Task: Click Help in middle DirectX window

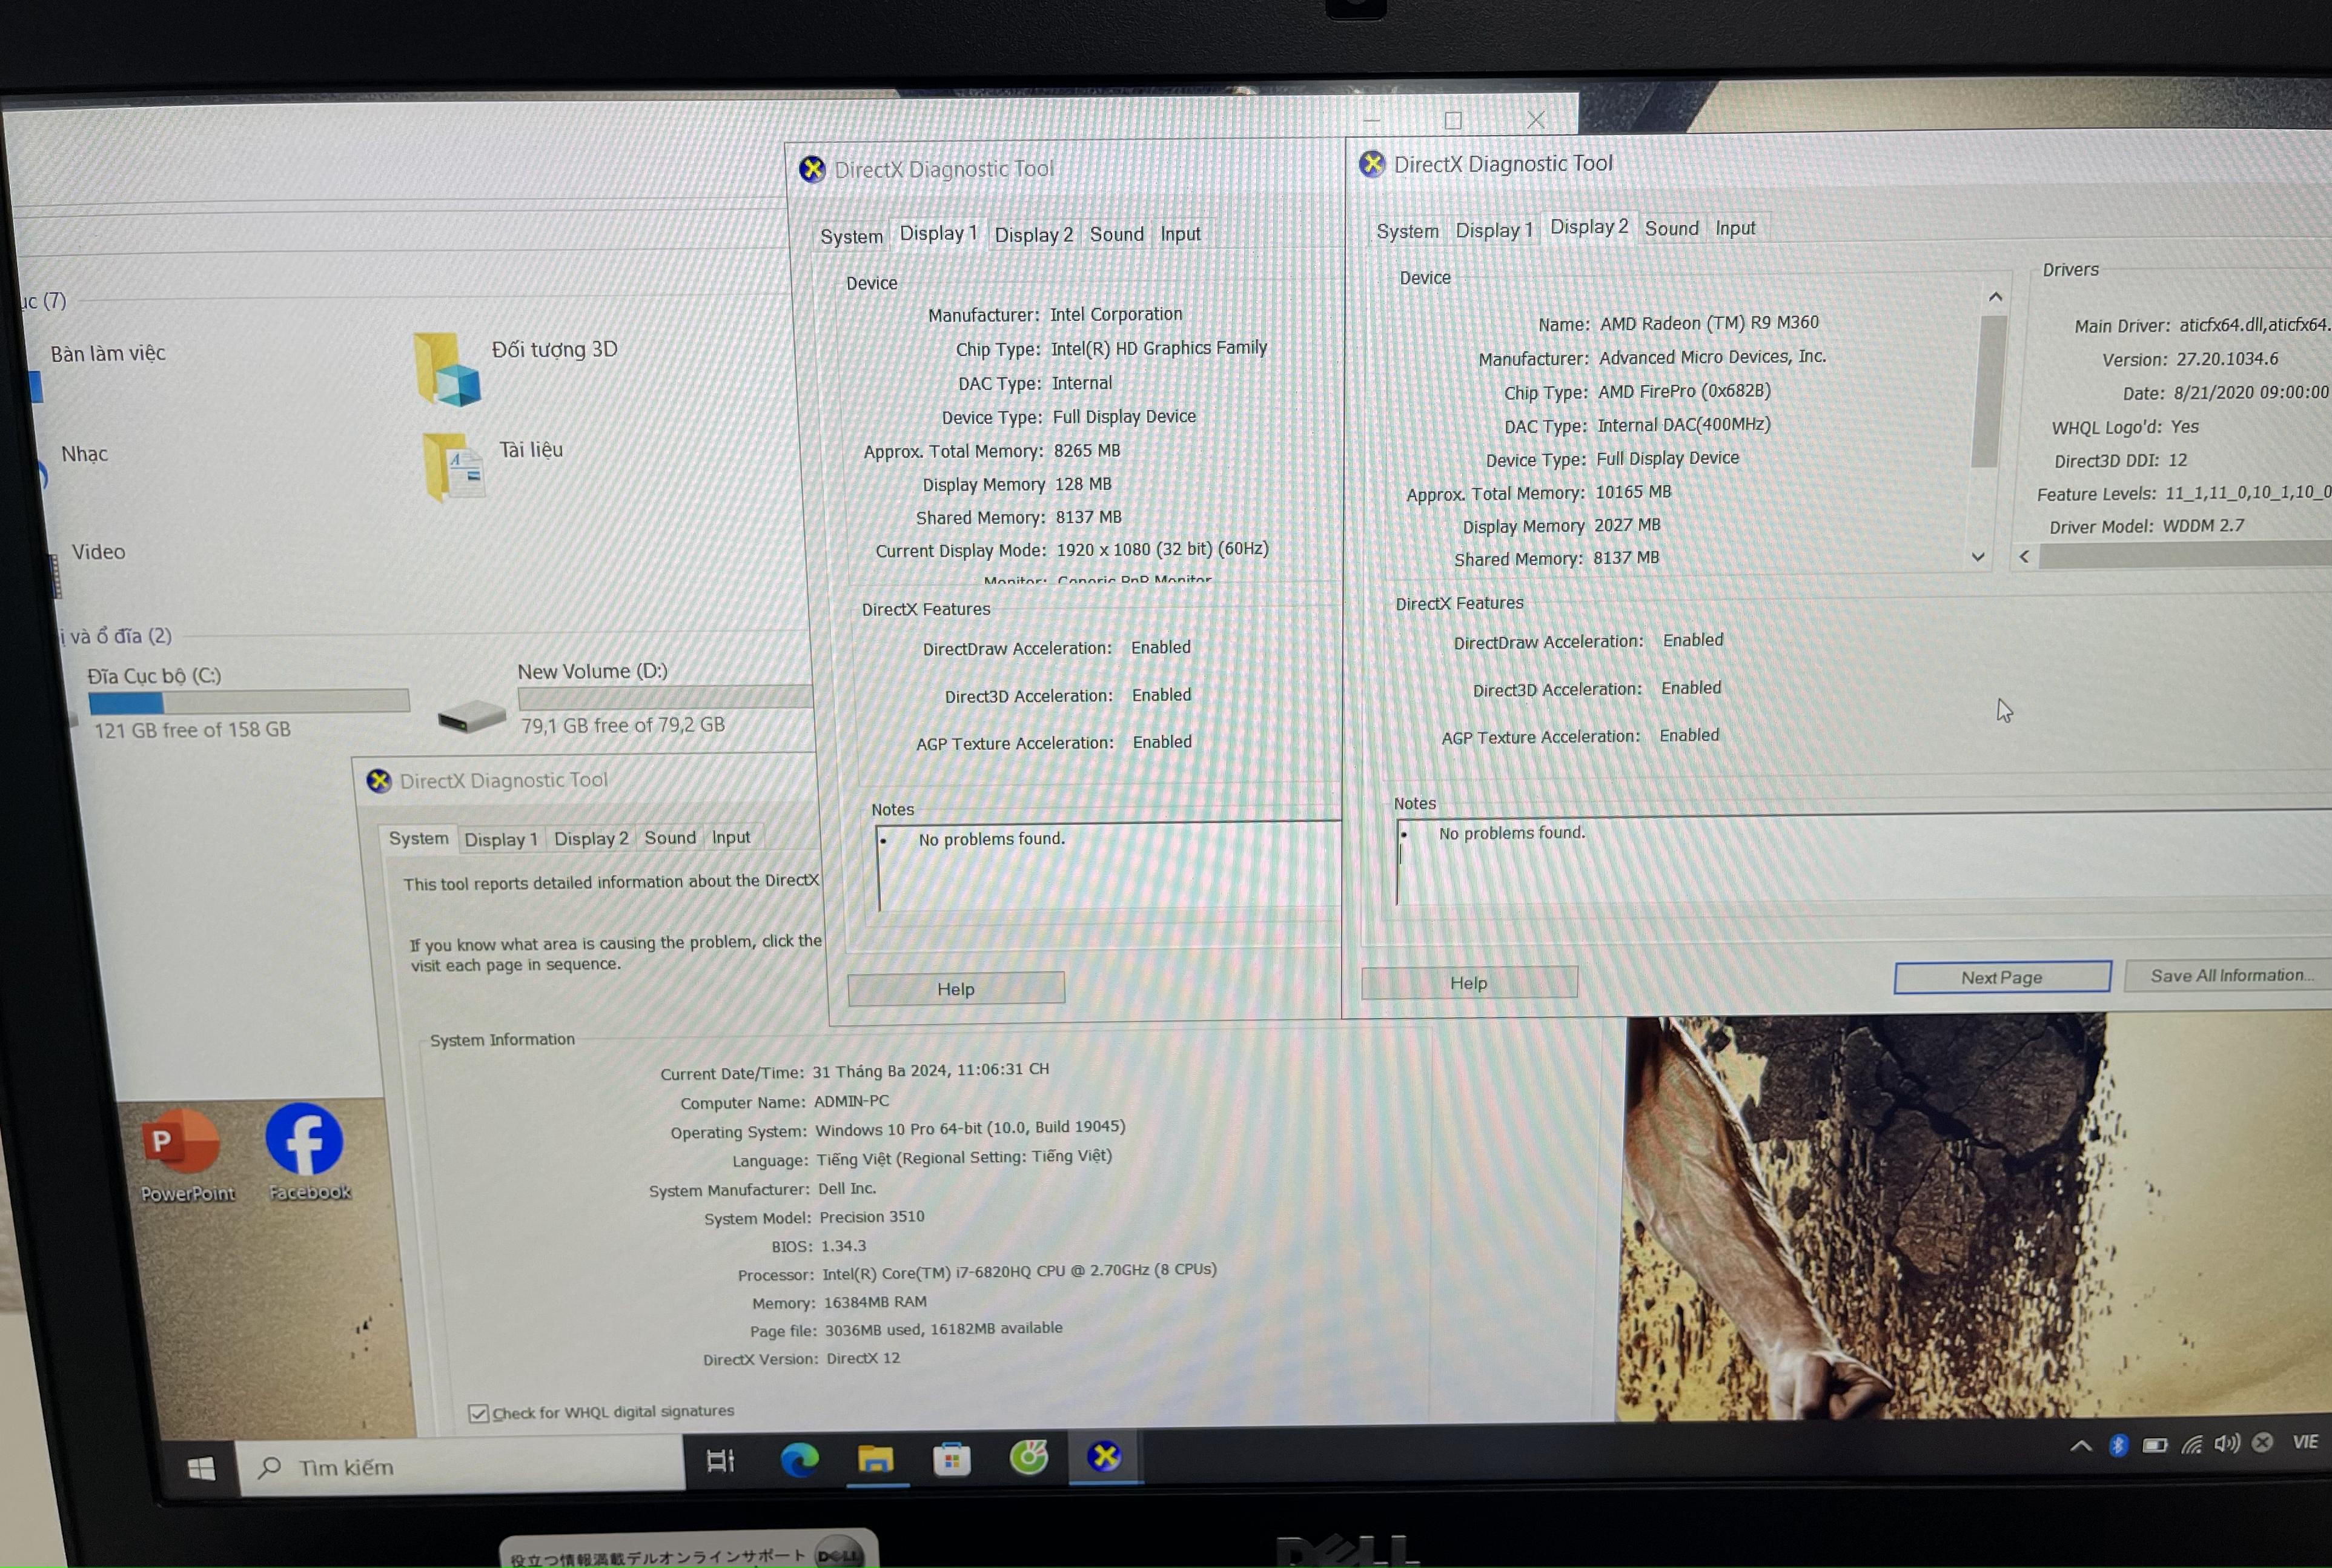Action: click(956, 988)
